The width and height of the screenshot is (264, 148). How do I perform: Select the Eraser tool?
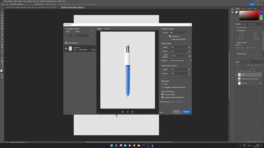2,40
